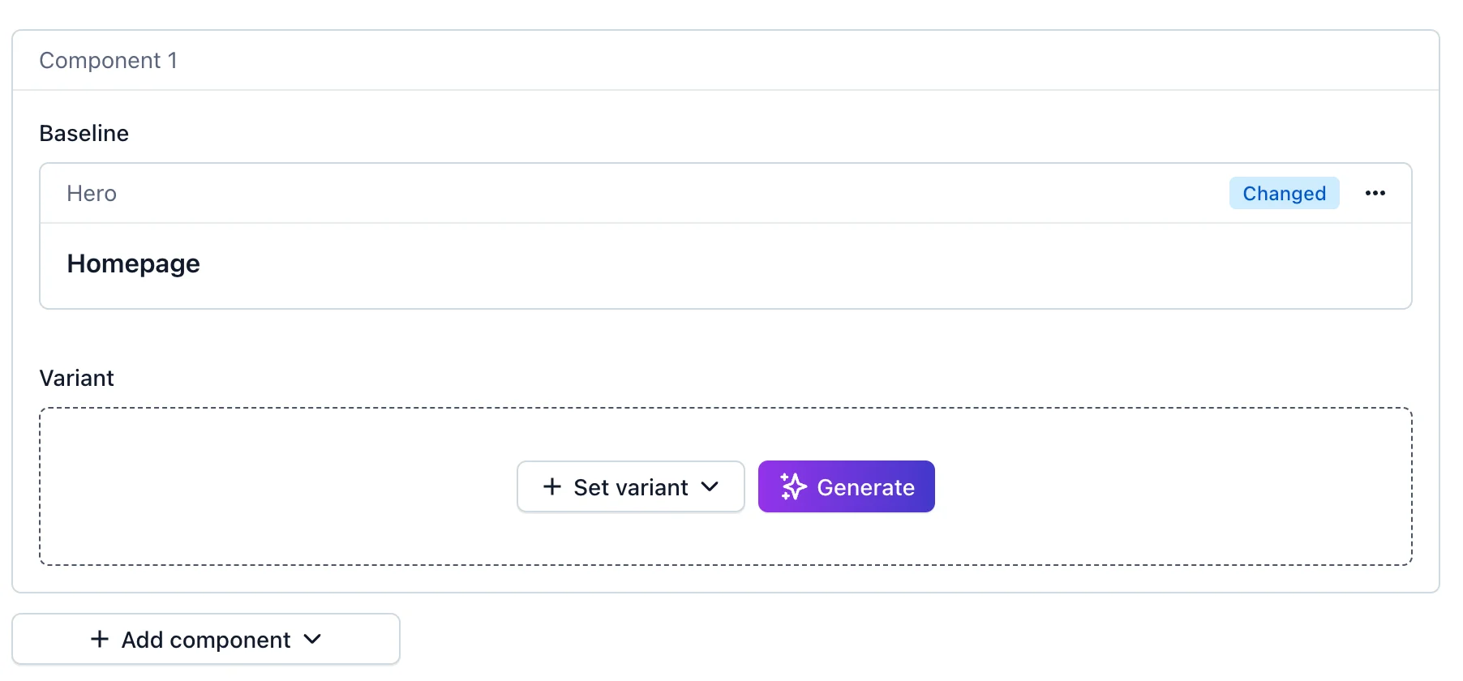The image size is (1463, 681).
Task: Select the Homepage title text
Action: [x=133, y=263]
